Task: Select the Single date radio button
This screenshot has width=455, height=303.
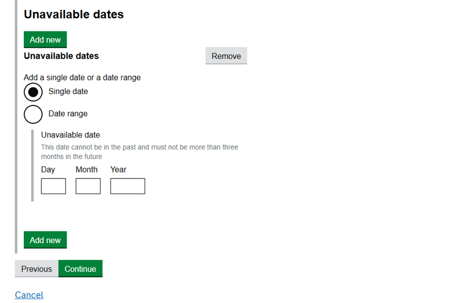Action: tap(33, 92)
